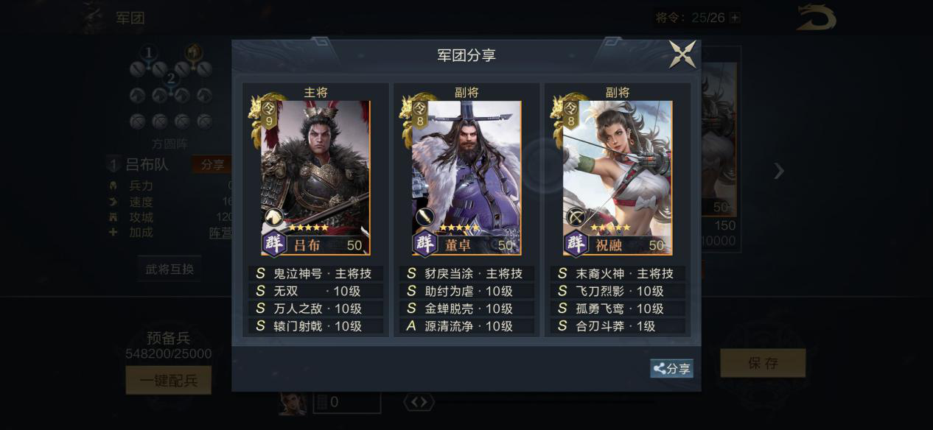Click the cavalry troop icon on 吕布 card
933x430 pixels.
coord(273,217)
